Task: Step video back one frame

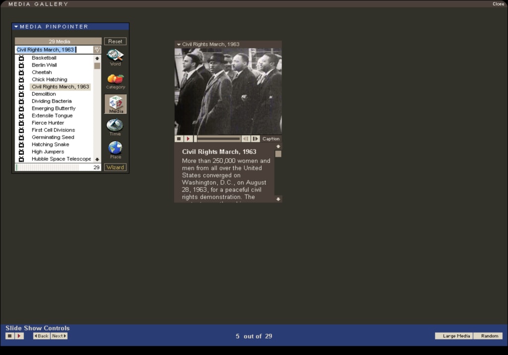Action: 246,139
